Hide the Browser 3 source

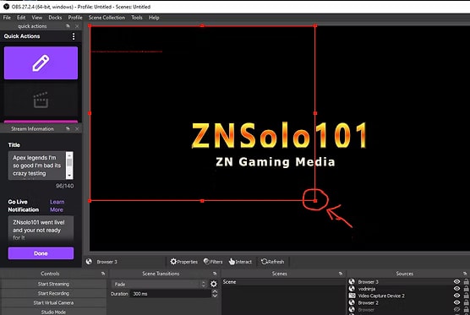pyautogui.click(x=456, y=281)
